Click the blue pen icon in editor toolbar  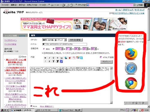pyautogui.click(x=61, y=61)
